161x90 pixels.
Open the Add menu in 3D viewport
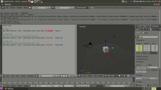pos(95,76)
